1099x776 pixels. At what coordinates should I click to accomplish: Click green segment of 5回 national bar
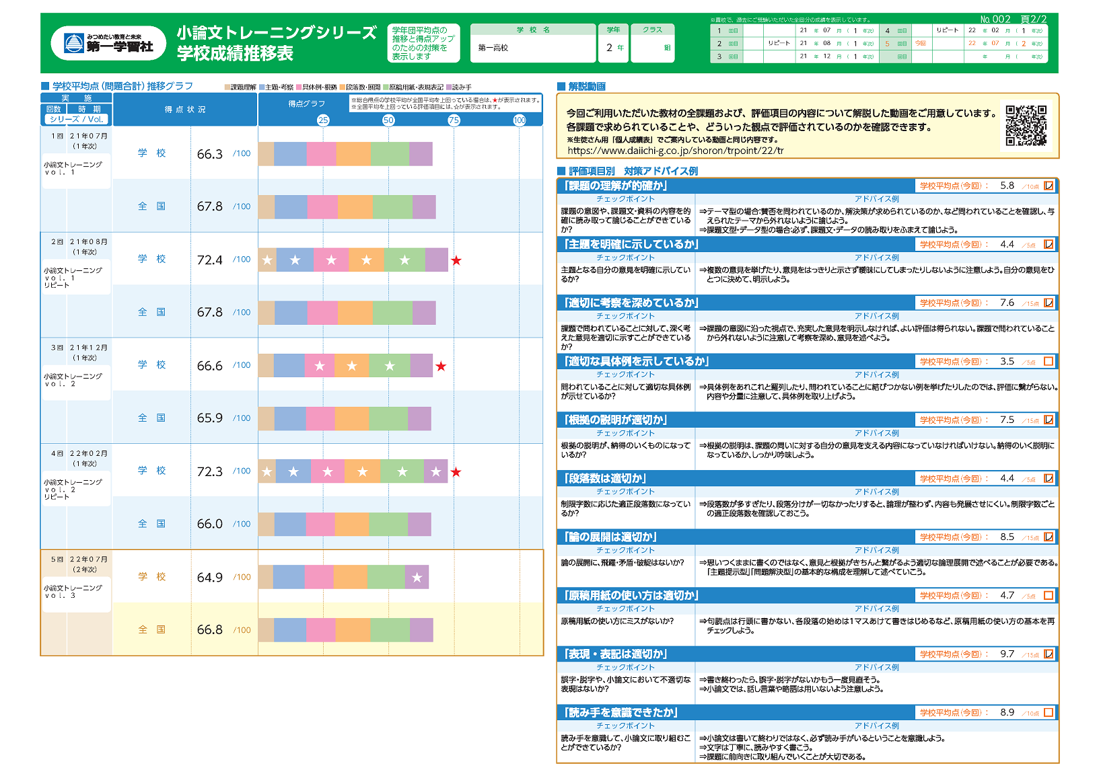point(390,630)
